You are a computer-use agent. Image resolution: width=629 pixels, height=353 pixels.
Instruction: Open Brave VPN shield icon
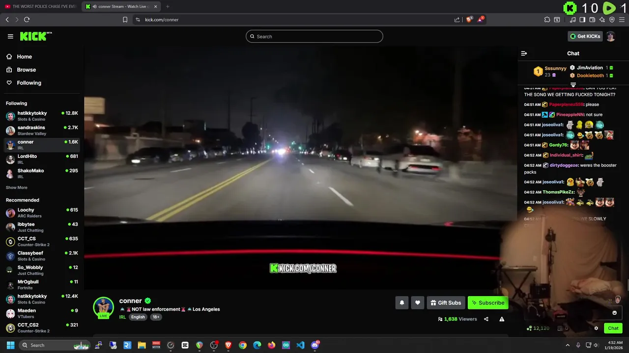tap(612, 20)
